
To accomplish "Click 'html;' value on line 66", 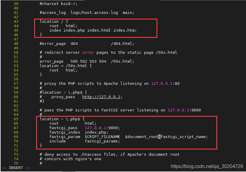I will click(90, 124).
